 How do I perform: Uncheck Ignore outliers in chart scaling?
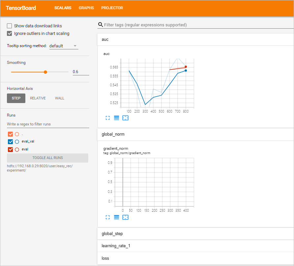coord(9,33)
